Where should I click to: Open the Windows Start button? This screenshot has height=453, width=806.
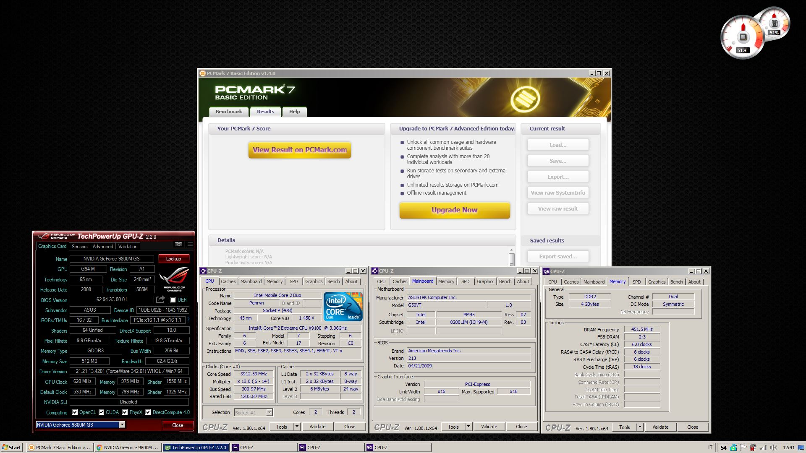12,448
